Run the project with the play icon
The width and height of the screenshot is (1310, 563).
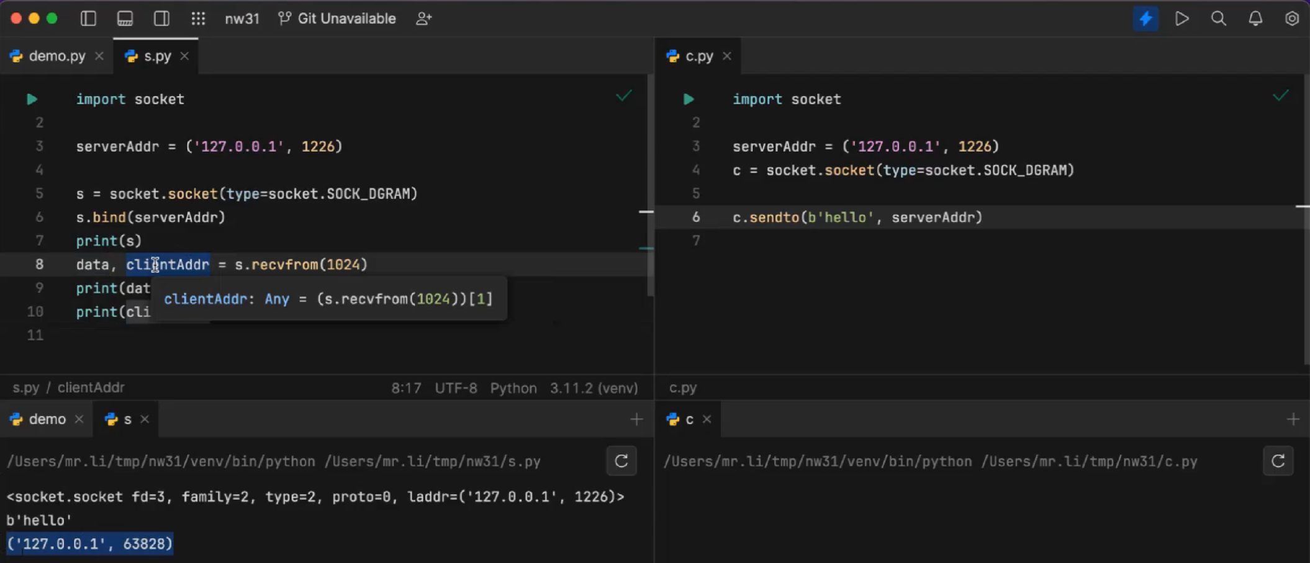1182,19
